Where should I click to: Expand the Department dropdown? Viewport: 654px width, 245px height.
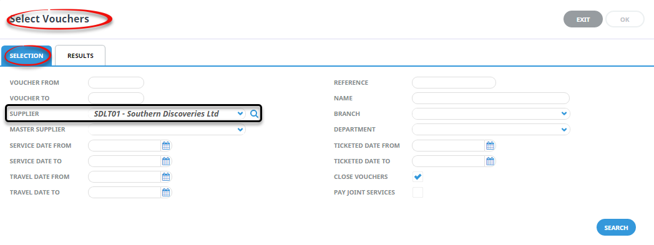coord(491,130)
